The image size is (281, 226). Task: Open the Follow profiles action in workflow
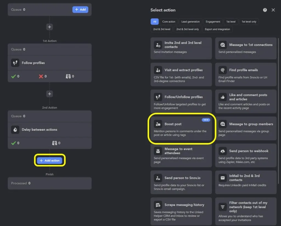click(50, 63)
